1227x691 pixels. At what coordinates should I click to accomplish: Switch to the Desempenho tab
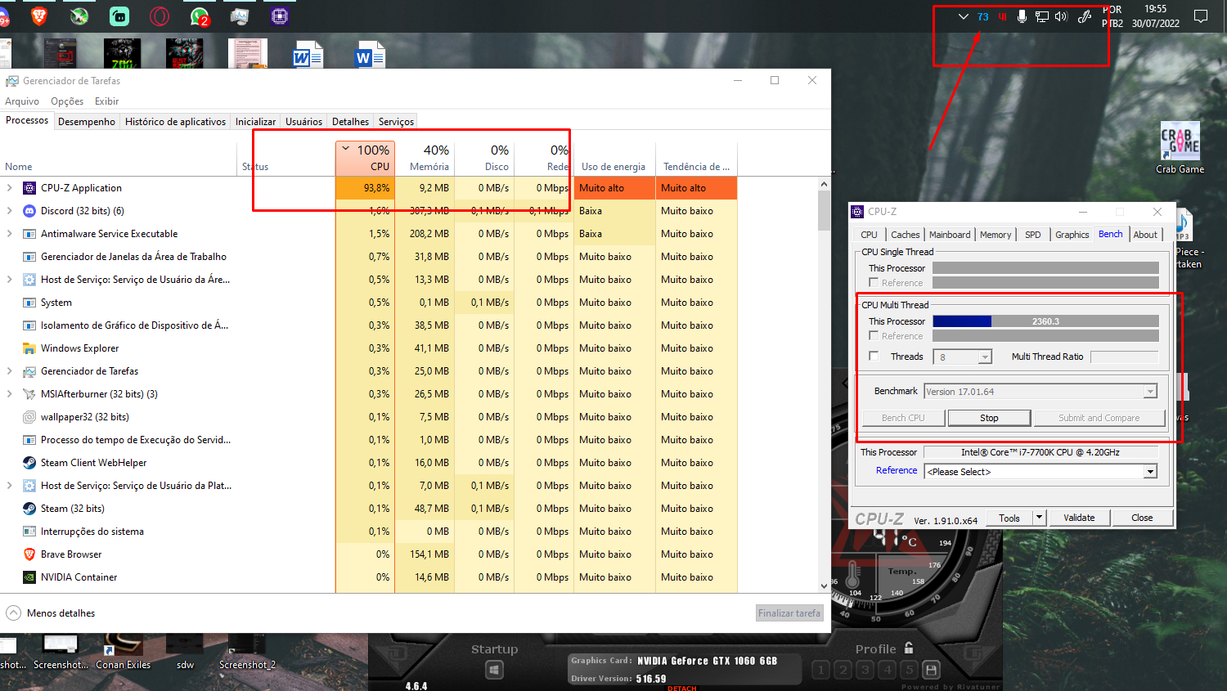pyautogui.click(x=87, y=122)
